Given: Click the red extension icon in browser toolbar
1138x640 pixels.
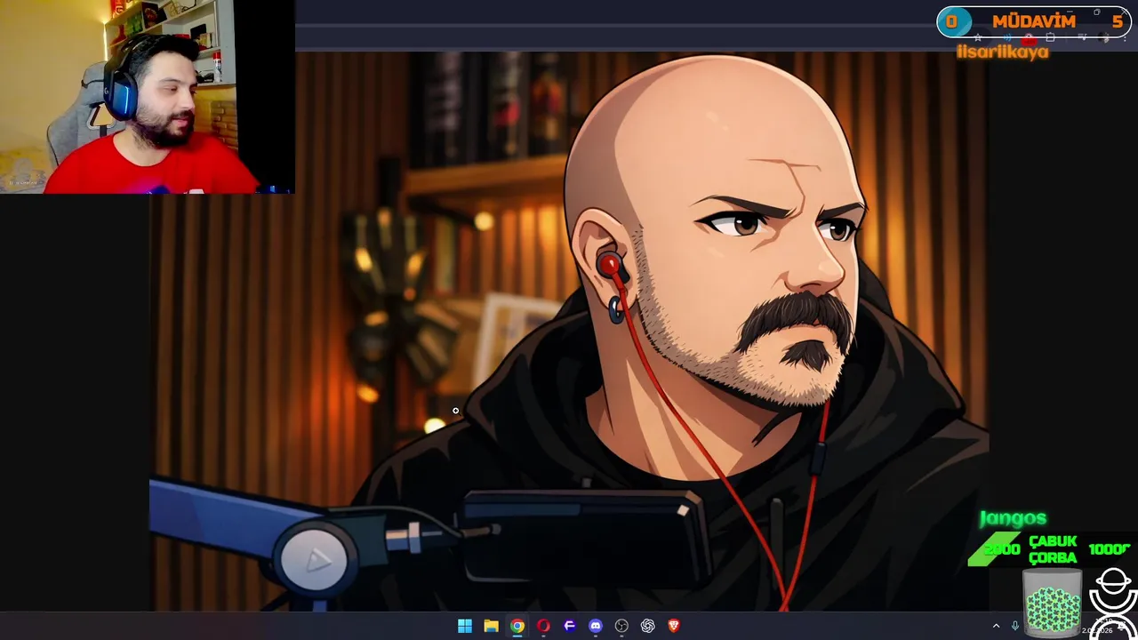Looking at the screenshot, I should pyautogui.click(x=1029, y=38).
